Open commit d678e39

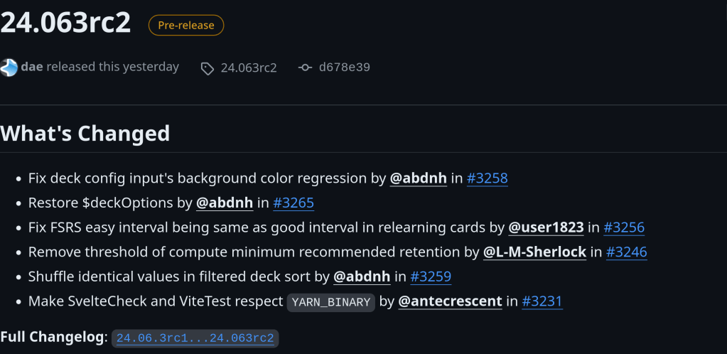(x=344, y=68)
